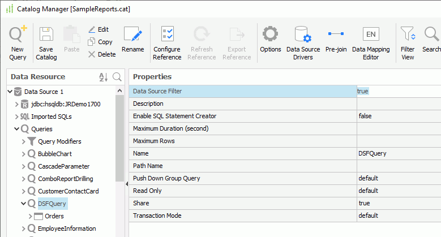Sort Data Resource tree alphabetically
Image resolution: width=441 pixels, height=237 pixels.
tap(103, 77)
